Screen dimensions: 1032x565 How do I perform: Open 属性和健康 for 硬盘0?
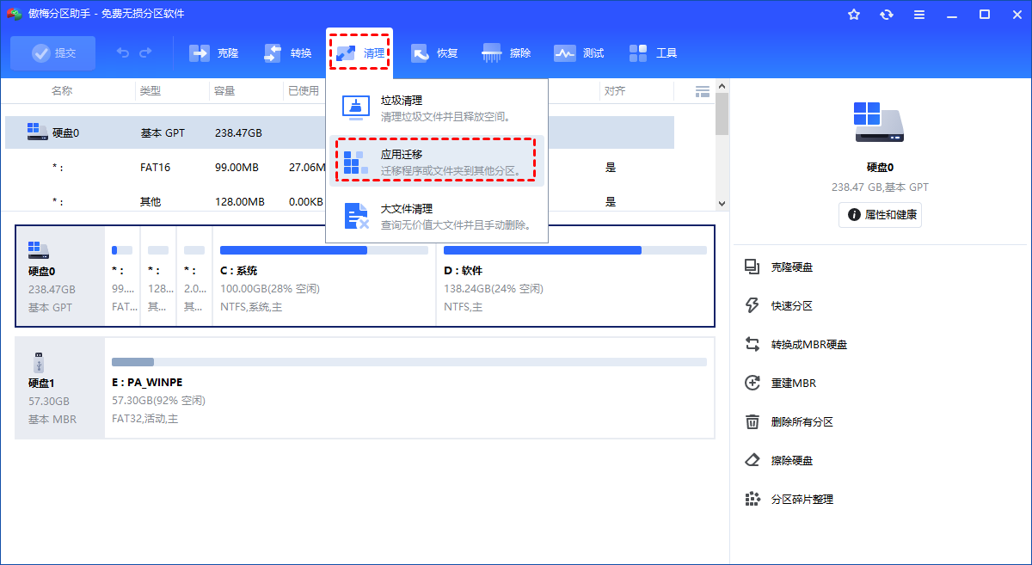880,215
